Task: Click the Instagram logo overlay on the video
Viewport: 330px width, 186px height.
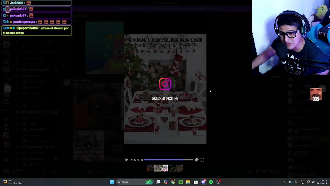Action: tap(165, 84)
